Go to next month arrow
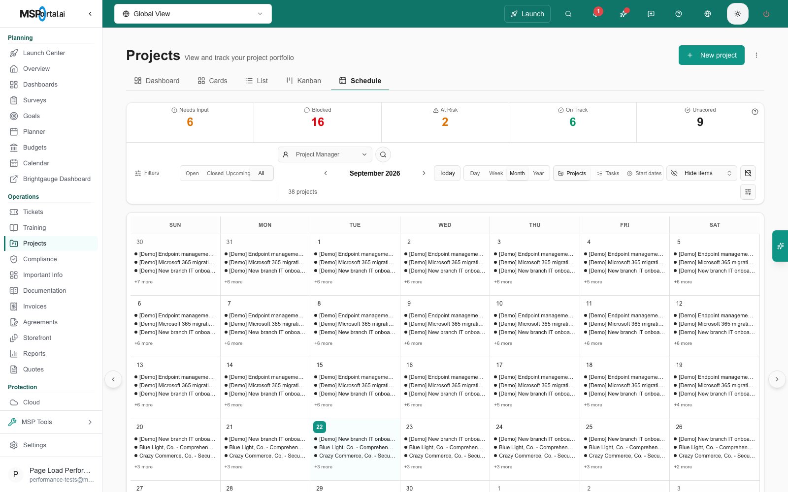This screenshot has width=788, height=492. 424,173
